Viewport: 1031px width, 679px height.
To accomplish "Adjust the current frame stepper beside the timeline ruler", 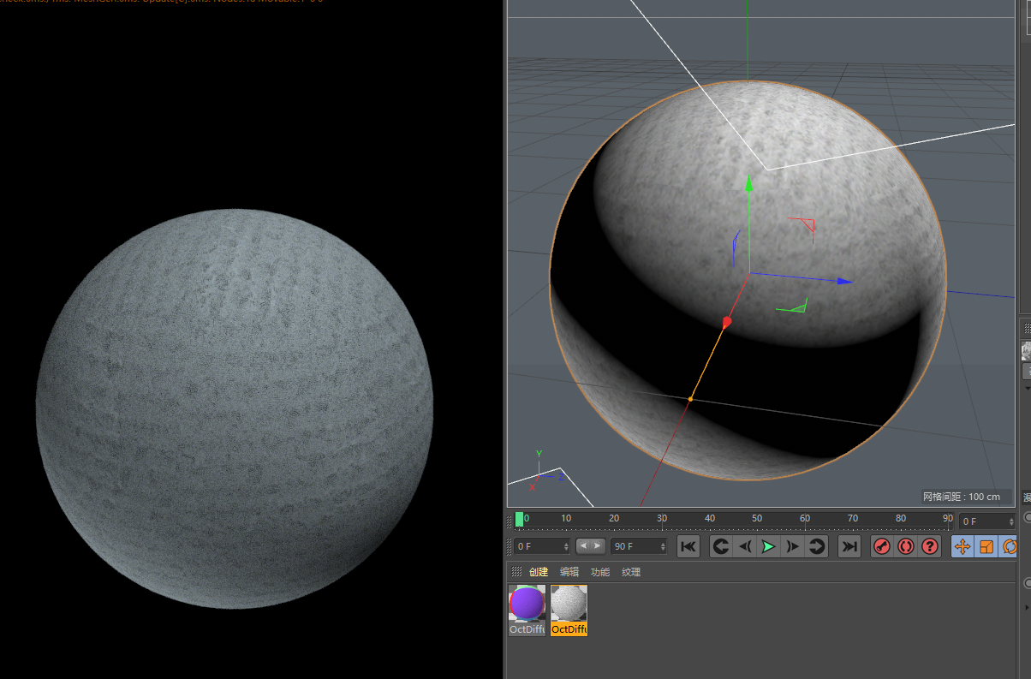I will pyautogui.click(x=1011, y=521).
